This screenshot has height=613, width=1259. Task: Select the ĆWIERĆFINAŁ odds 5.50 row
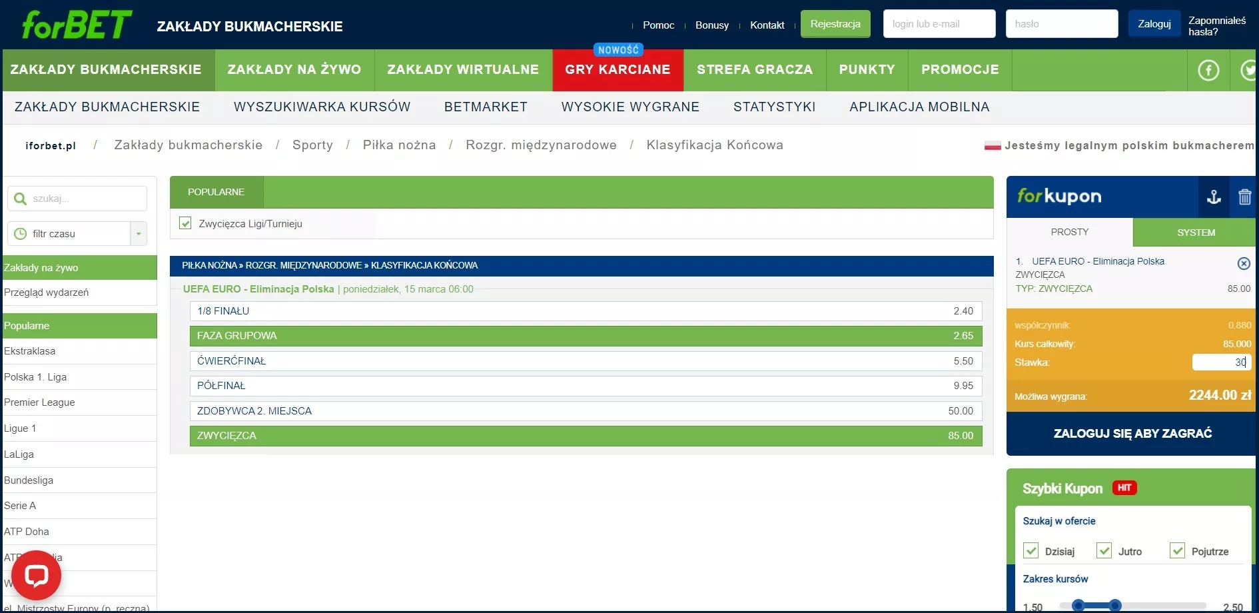(x=586, y=361)
